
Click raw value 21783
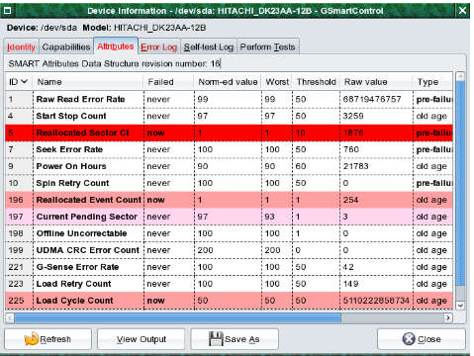[355, 166]
